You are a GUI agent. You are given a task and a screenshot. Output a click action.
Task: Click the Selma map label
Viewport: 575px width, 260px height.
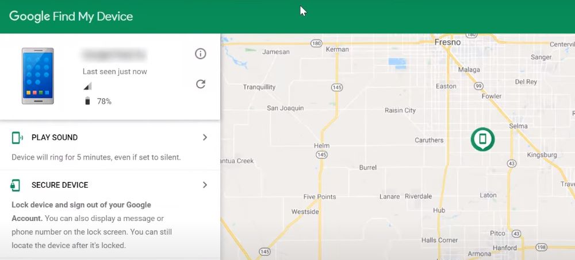tap(519, 126)
